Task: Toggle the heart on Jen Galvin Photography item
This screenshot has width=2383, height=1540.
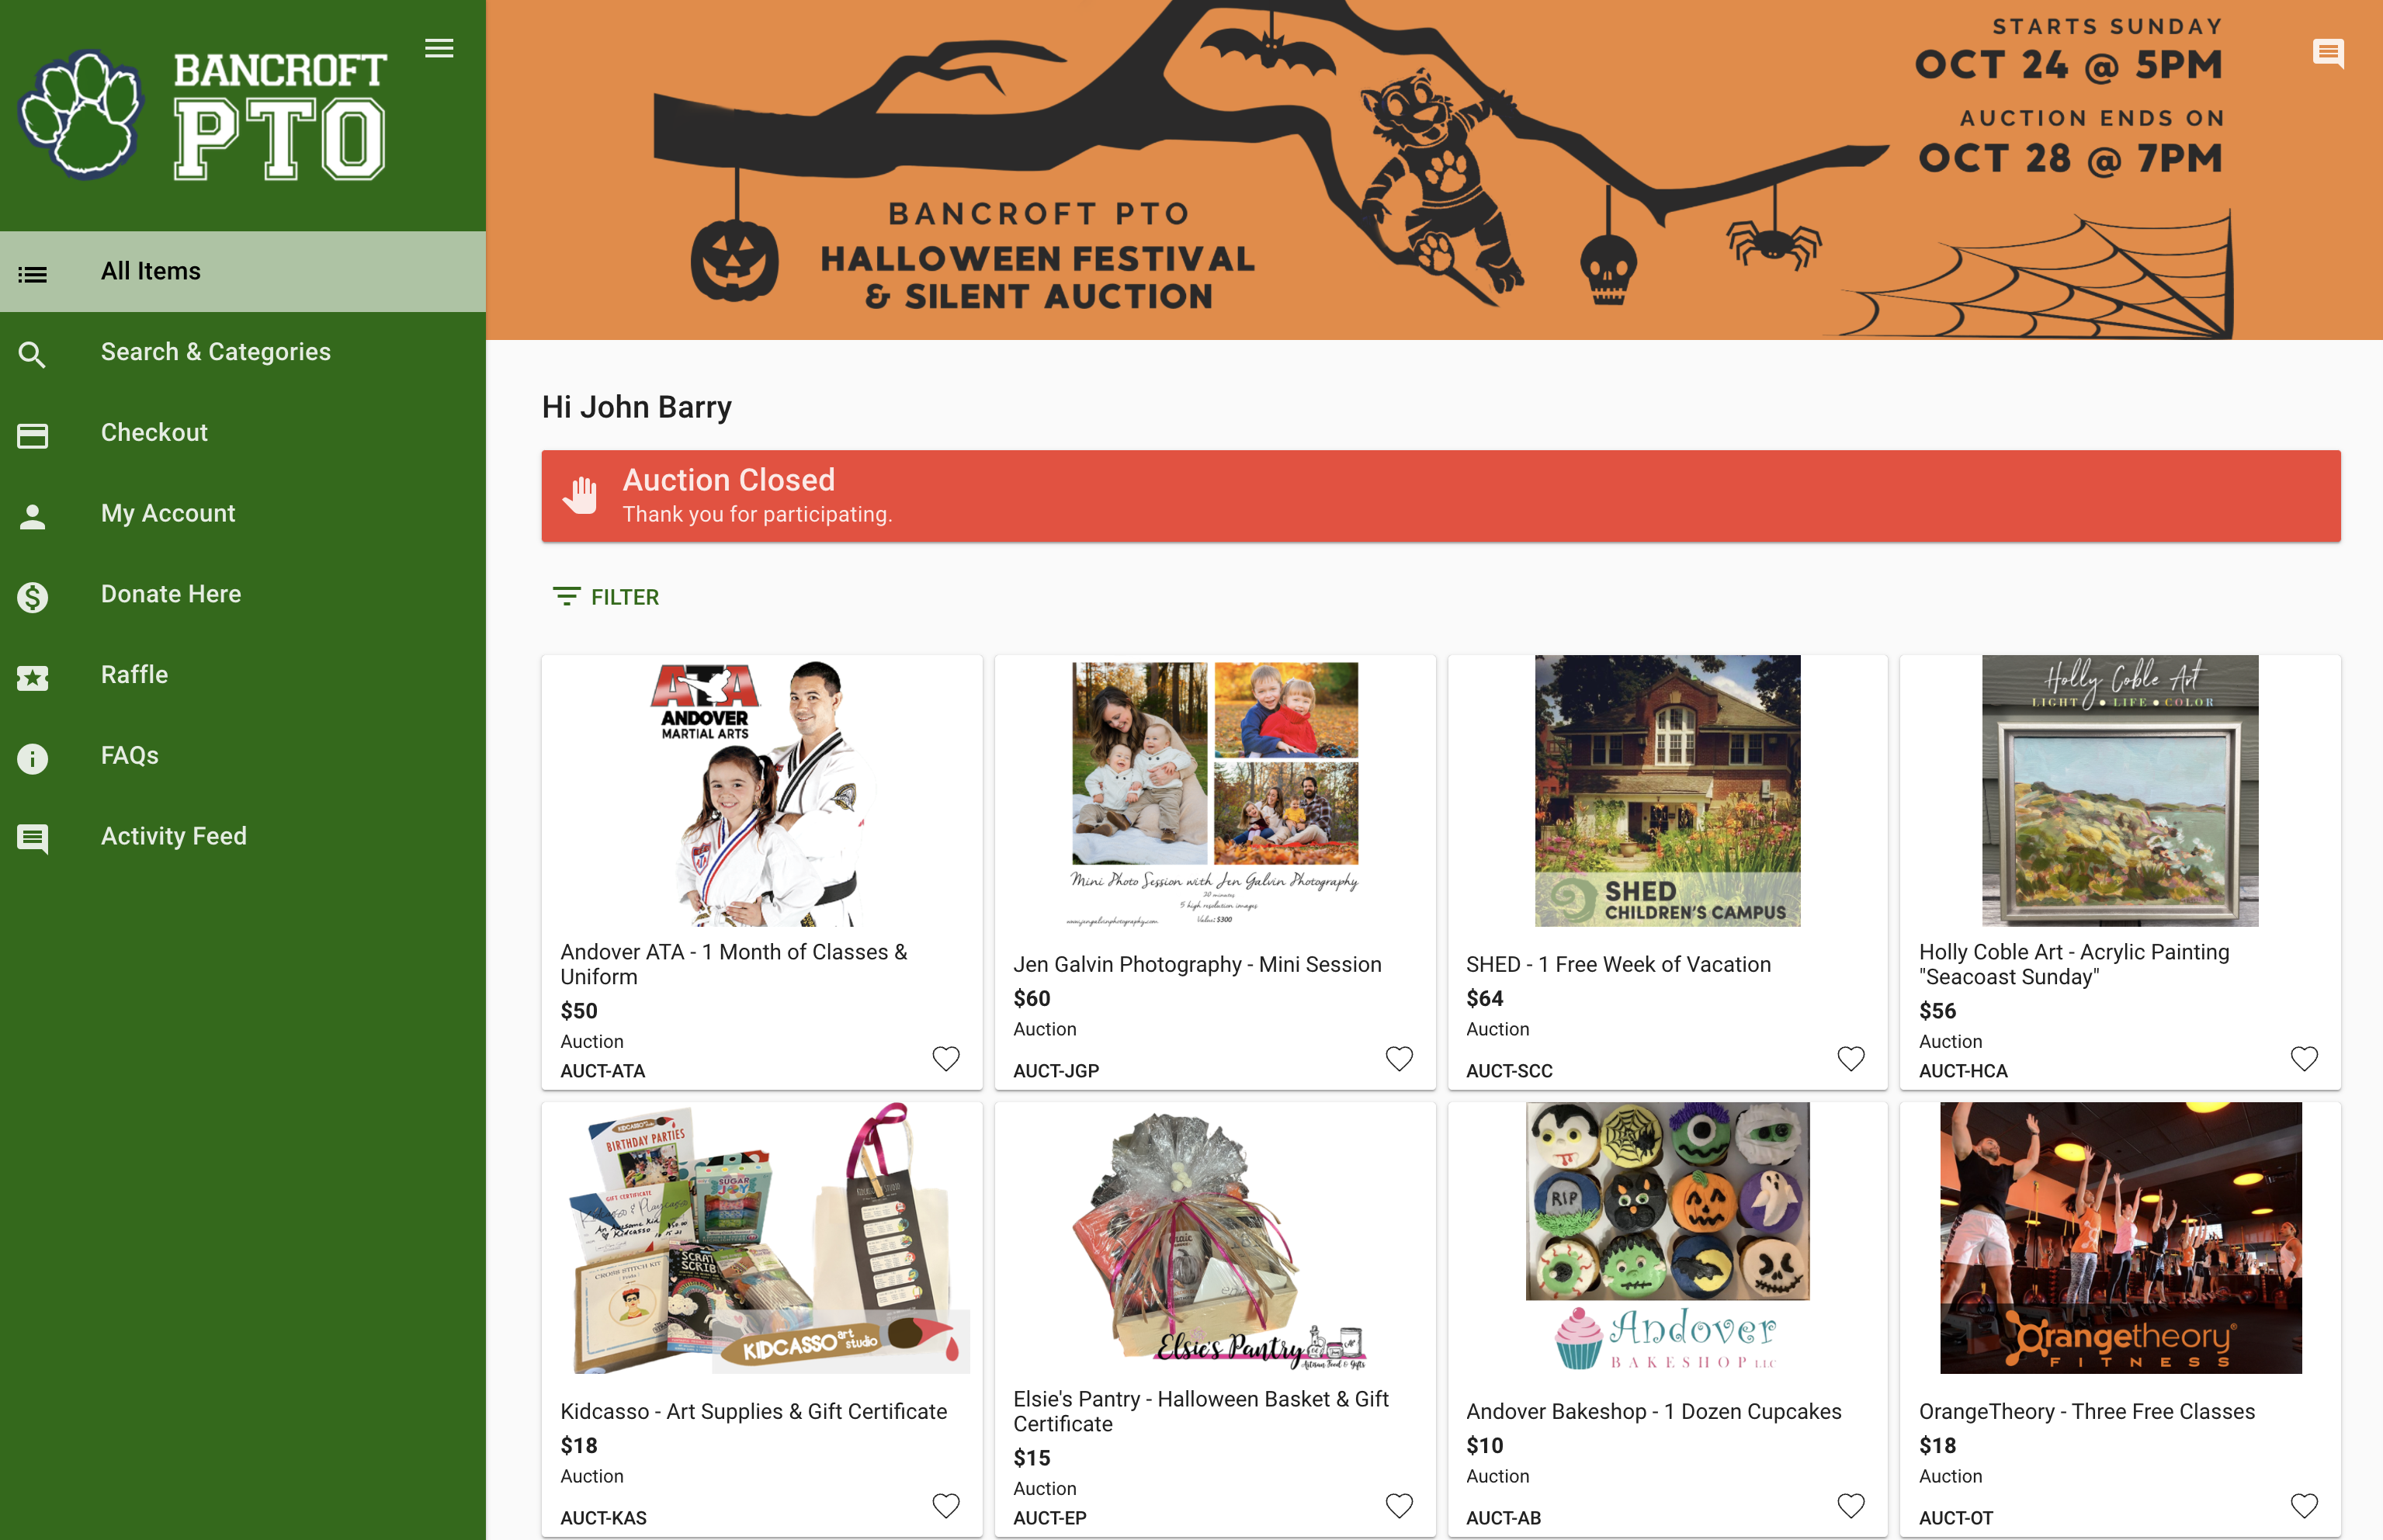Action: coord(1399,1058)
